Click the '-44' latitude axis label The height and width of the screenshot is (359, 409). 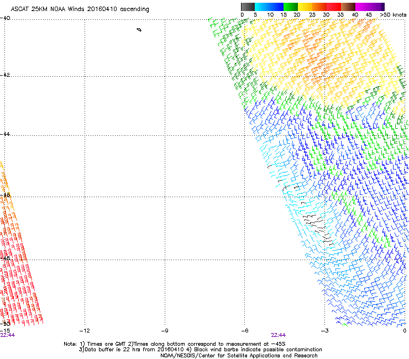point(5,134)
